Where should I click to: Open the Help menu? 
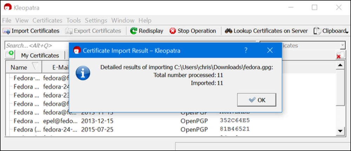pyautogui.click(x=145, y=20)
